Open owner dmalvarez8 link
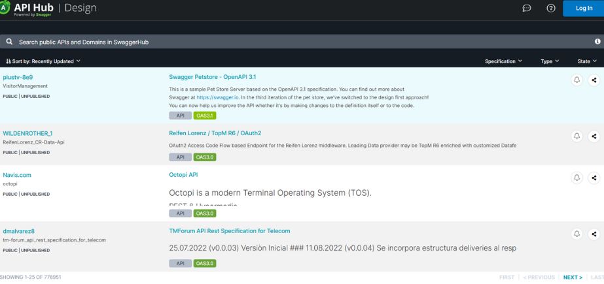This screenshot has width=604, height=284. 19,231
